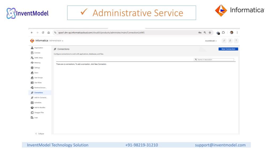The width and height of the screenshot is (272, 153).
Task: Open site information icon beside the URL
Action: pyautogui.click(x=55, y=33)
